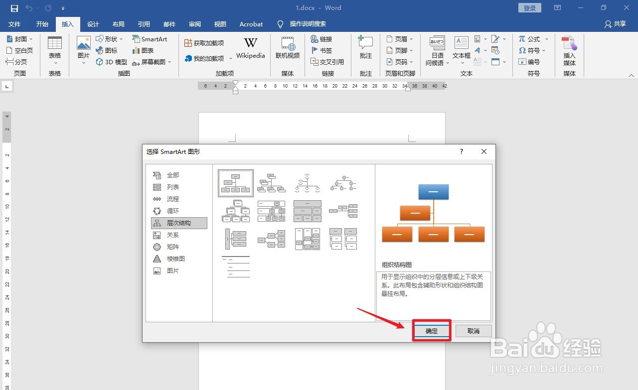
Task: Click the Undo arrow icon
Action: pos(29,8)
